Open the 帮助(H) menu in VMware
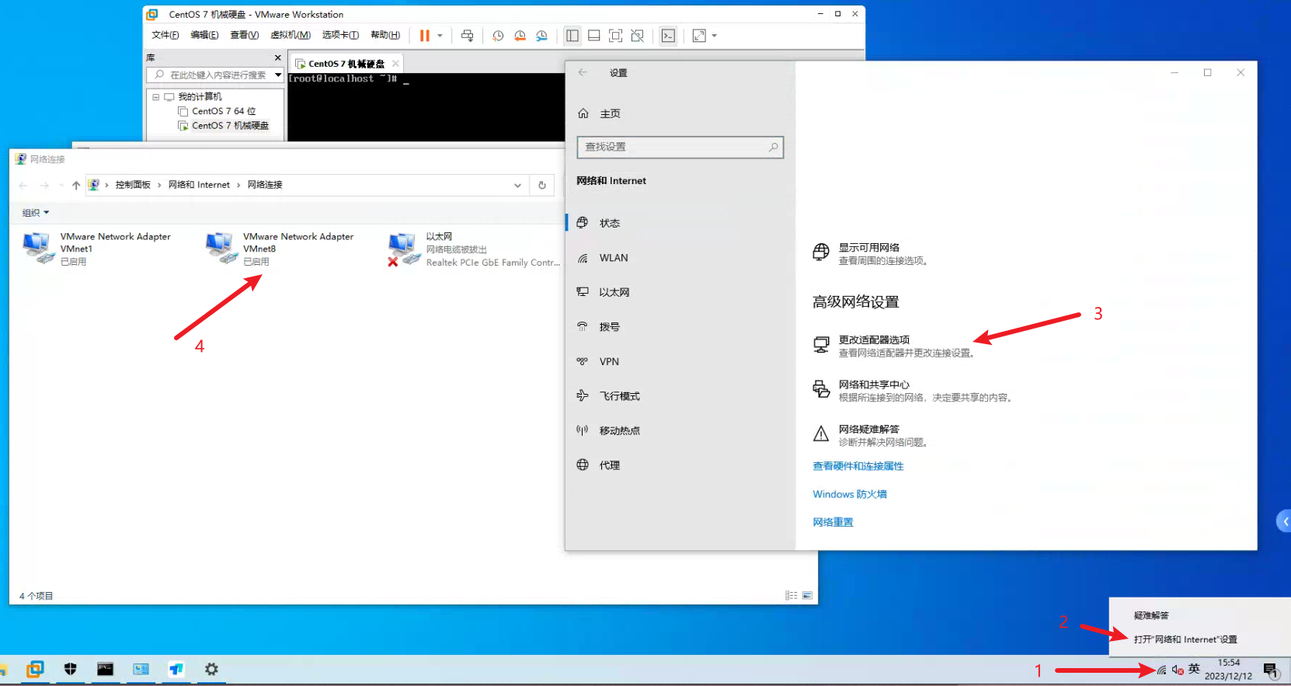The image size is (1291, 686). (385, 35)
